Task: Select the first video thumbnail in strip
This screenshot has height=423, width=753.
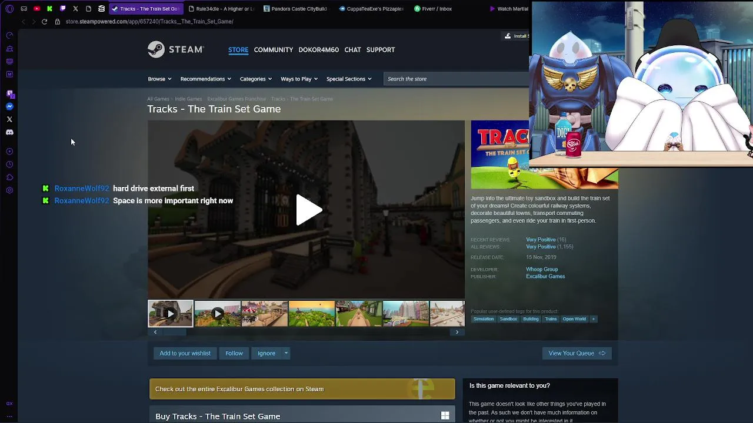Action: [x=170, y=314]
